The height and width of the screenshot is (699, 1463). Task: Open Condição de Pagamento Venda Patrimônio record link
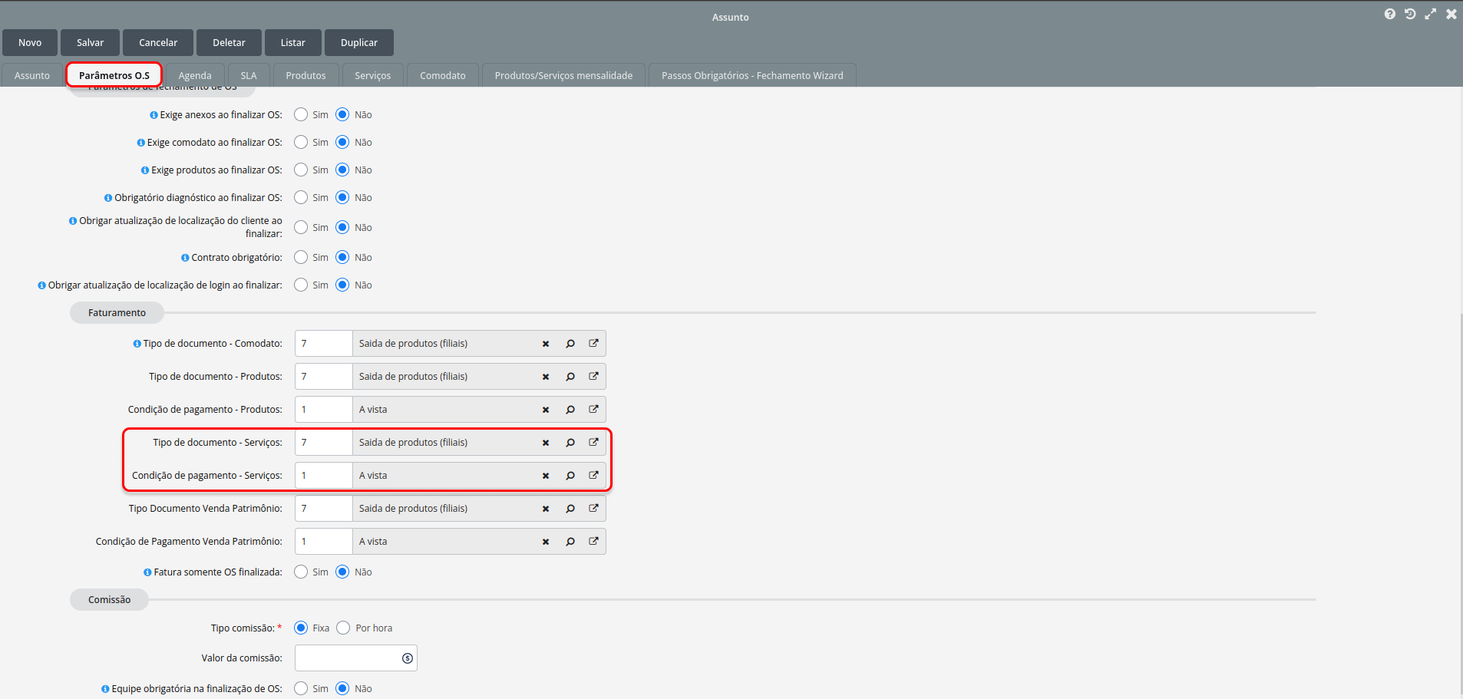click(x=593, y=541)
